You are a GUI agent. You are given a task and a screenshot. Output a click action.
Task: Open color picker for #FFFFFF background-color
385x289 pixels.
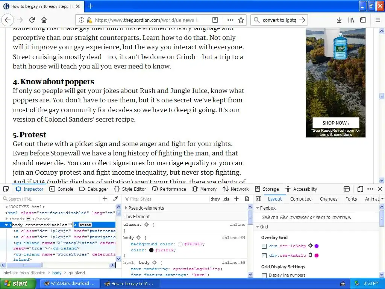point(180,244)
